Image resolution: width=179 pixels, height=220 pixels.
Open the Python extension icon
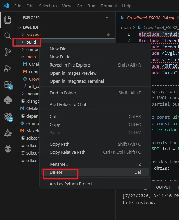[x=8, y=100]
